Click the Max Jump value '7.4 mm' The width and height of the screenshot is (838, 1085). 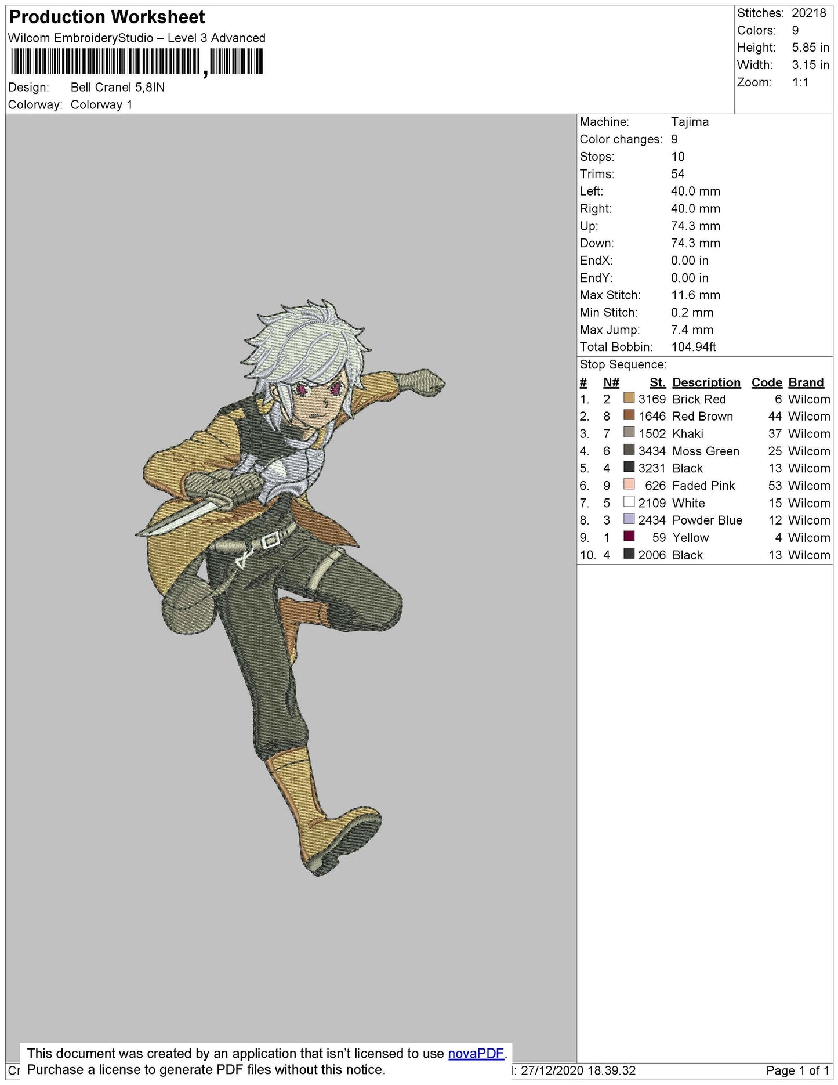[x=692, y=330]
